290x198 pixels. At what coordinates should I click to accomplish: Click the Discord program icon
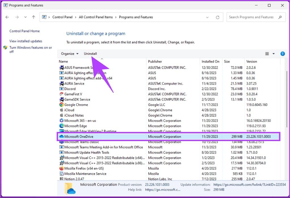point(61,89)
